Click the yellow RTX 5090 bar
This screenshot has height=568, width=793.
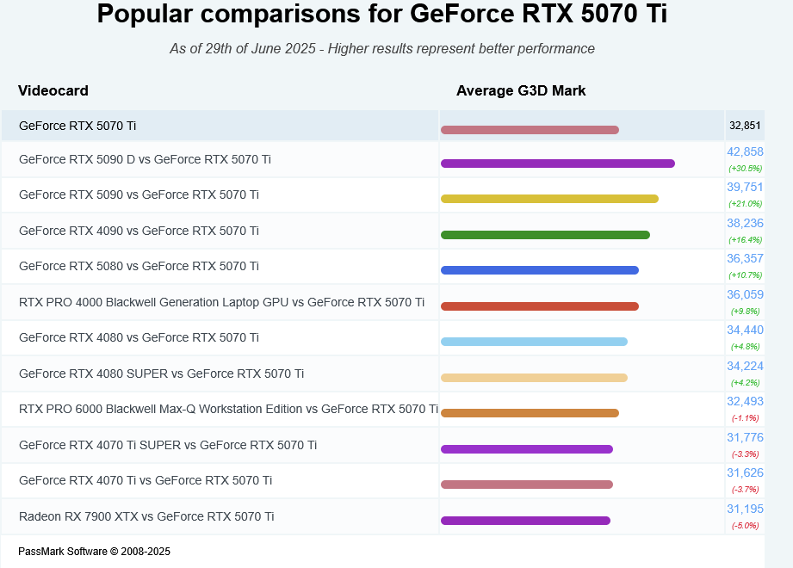[x=549, y=199]
